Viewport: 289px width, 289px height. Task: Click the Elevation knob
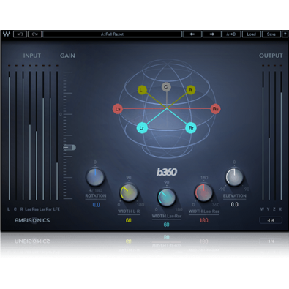(234, 177)
